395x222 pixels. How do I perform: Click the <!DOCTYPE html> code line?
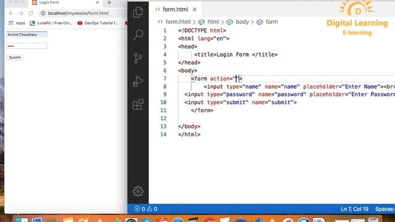pyautogui.click(x=202, y=30)
